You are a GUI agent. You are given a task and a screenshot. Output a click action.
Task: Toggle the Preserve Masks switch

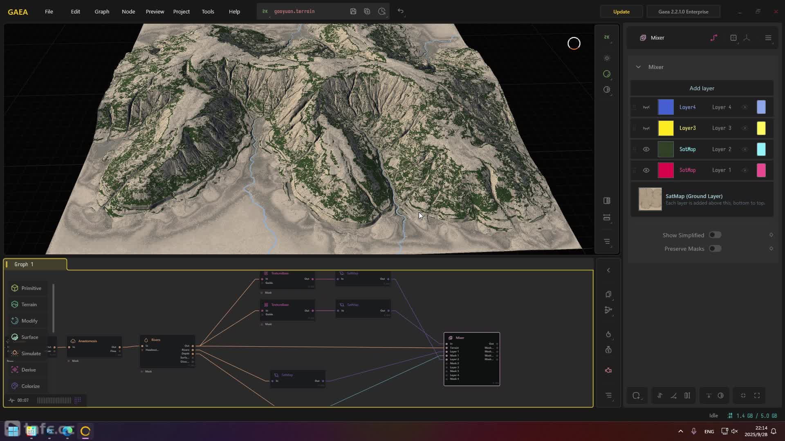715,249
